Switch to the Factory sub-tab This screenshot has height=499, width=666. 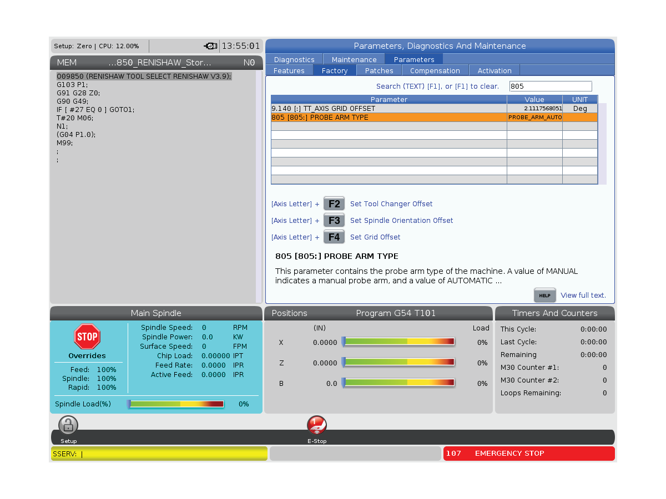coord(335,70)
